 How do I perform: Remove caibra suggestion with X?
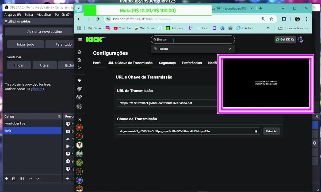(x=230, y=49)
